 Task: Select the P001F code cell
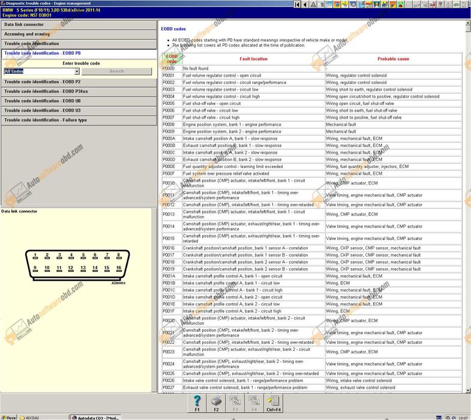pos(172,311)
